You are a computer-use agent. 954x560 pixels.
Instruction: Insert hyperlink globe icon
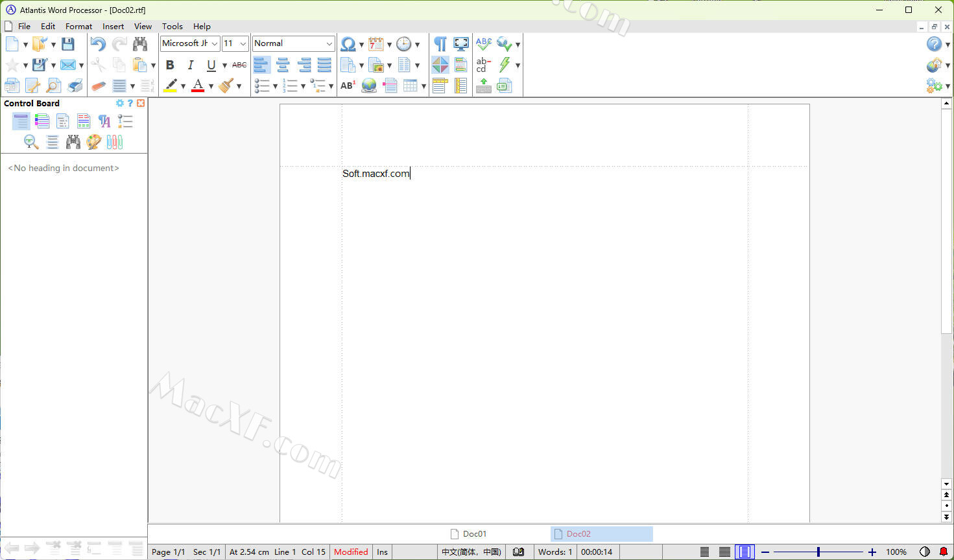point(369,86)
